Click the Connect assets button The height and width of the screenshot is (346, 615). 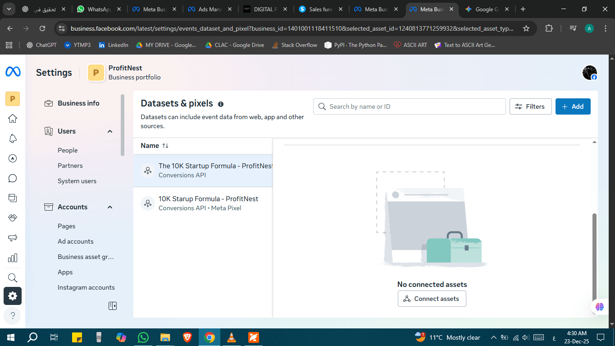pyautogui.click(x=432, y=299)
